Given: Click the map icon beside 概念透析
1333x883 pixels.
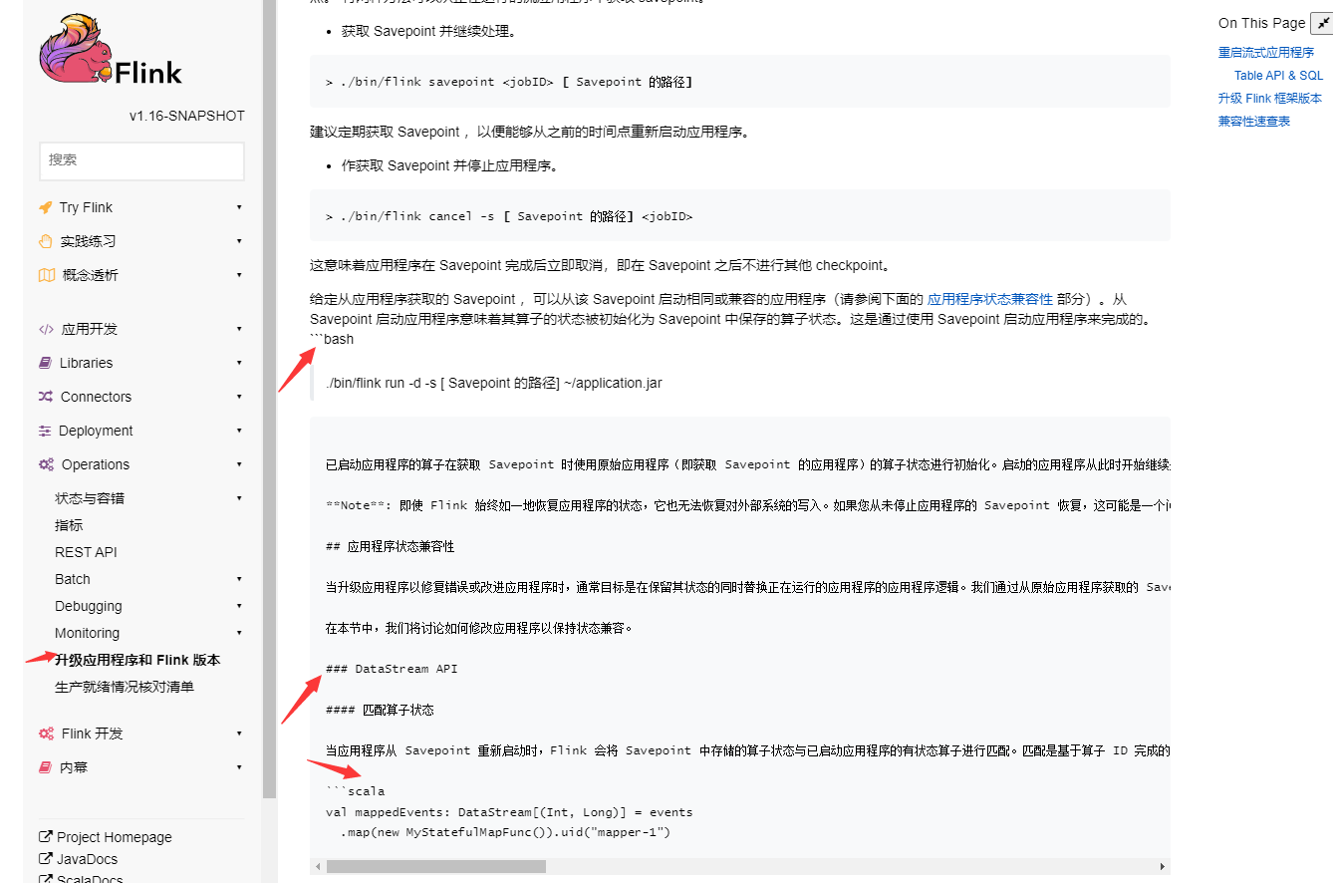Looking at the screenshot, I should point(47,275).
